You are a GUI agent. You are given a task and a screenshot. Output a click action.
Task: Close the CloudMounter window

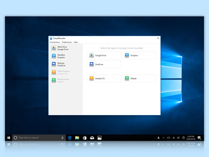158,38
